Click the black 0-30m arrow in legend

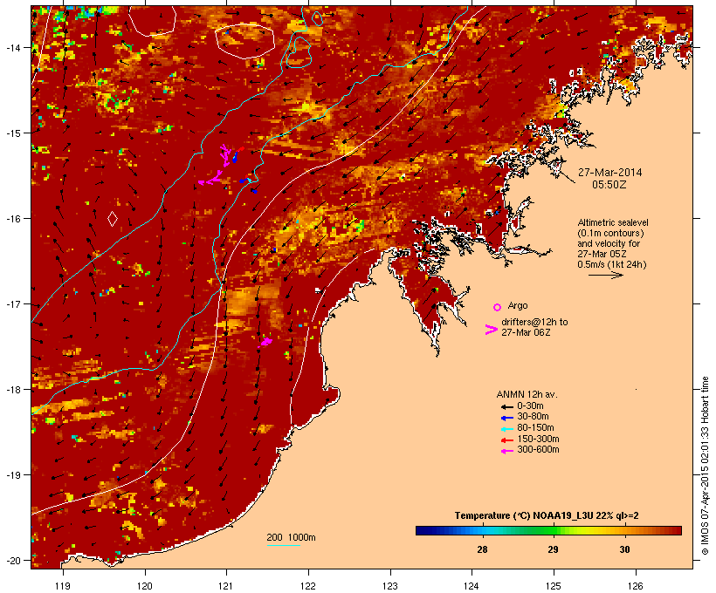[506, 407]
